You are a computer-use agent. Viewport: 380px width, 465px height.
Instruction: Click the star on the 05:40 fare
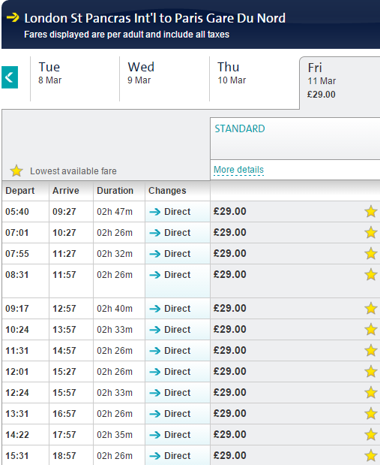click(370, 212)
